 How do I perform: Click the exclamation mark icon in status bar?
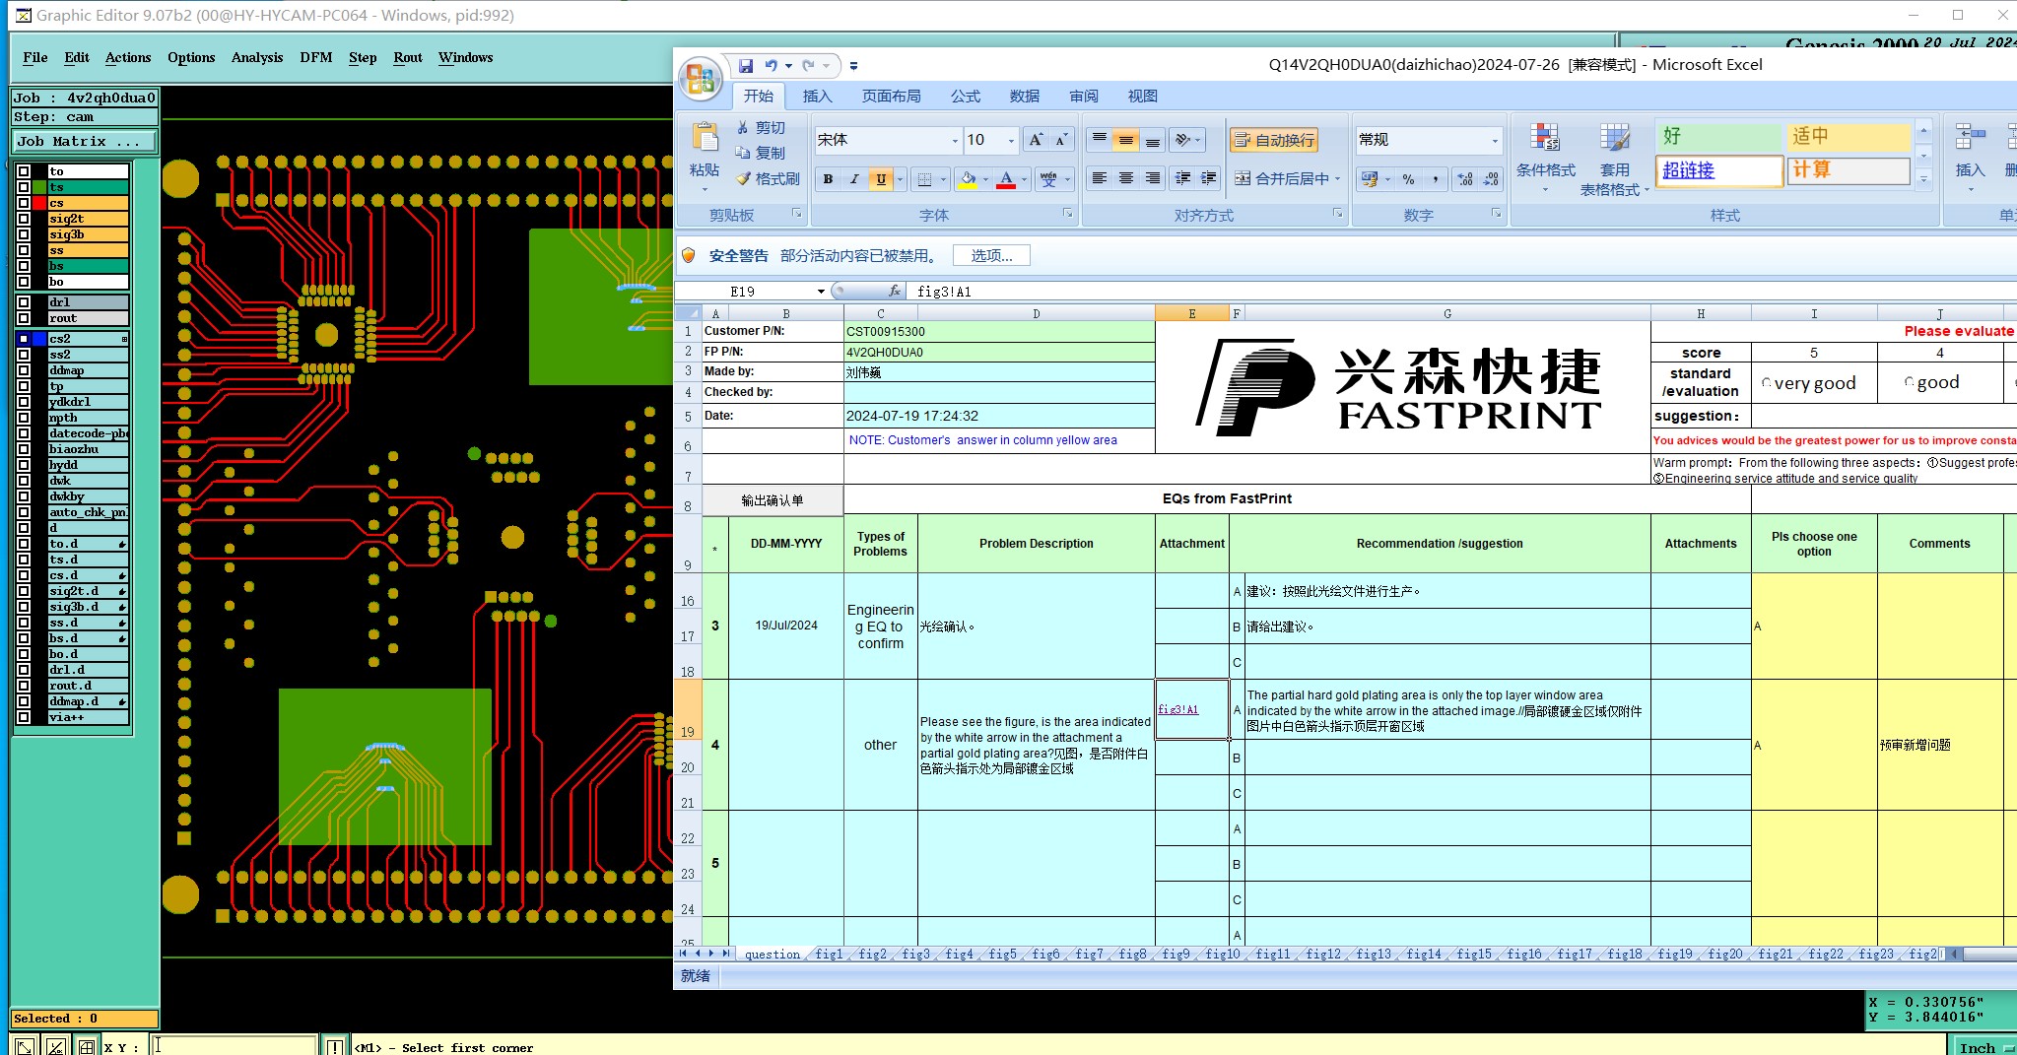pyautogui.click(x=335, y=1047)
